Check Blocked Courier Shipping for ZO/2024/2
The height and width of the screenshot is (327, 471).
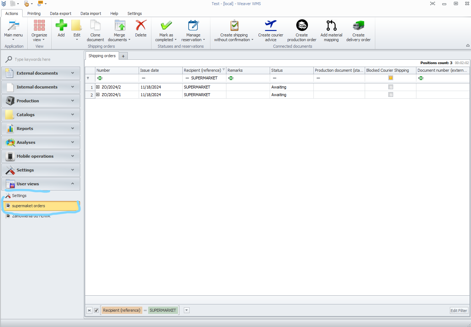coord(391,87)
